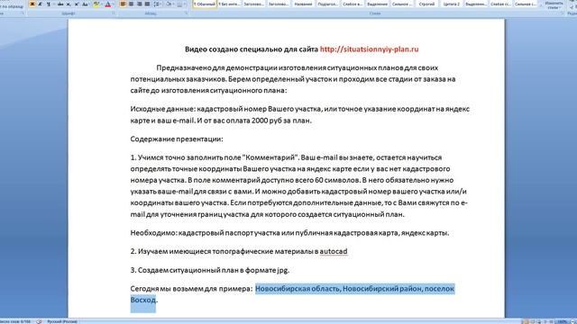Click the line starting '3. Создаем ситуационный план'
Viewport: 577px width, 324px height.
[210, 270]
